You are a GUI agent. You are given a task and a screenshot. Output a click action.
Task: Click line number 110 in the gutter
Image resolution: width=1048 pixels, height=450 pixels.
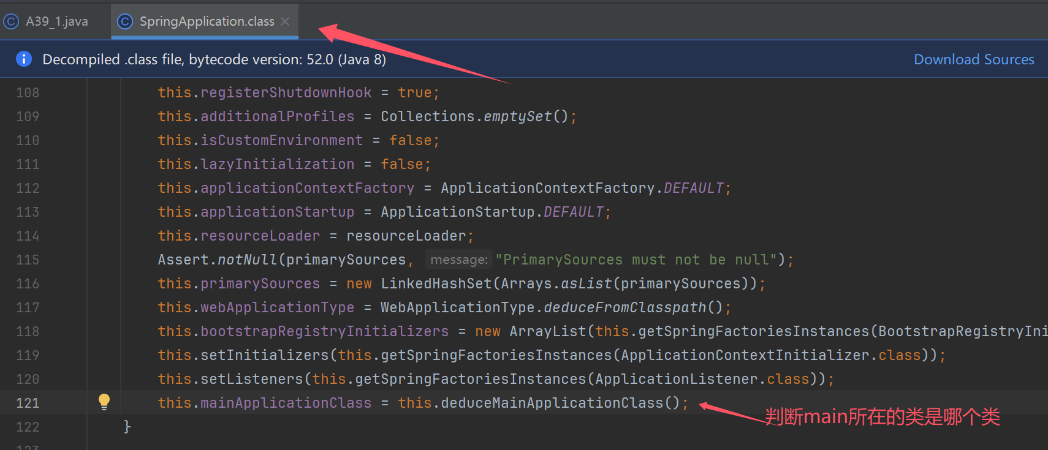28,140
